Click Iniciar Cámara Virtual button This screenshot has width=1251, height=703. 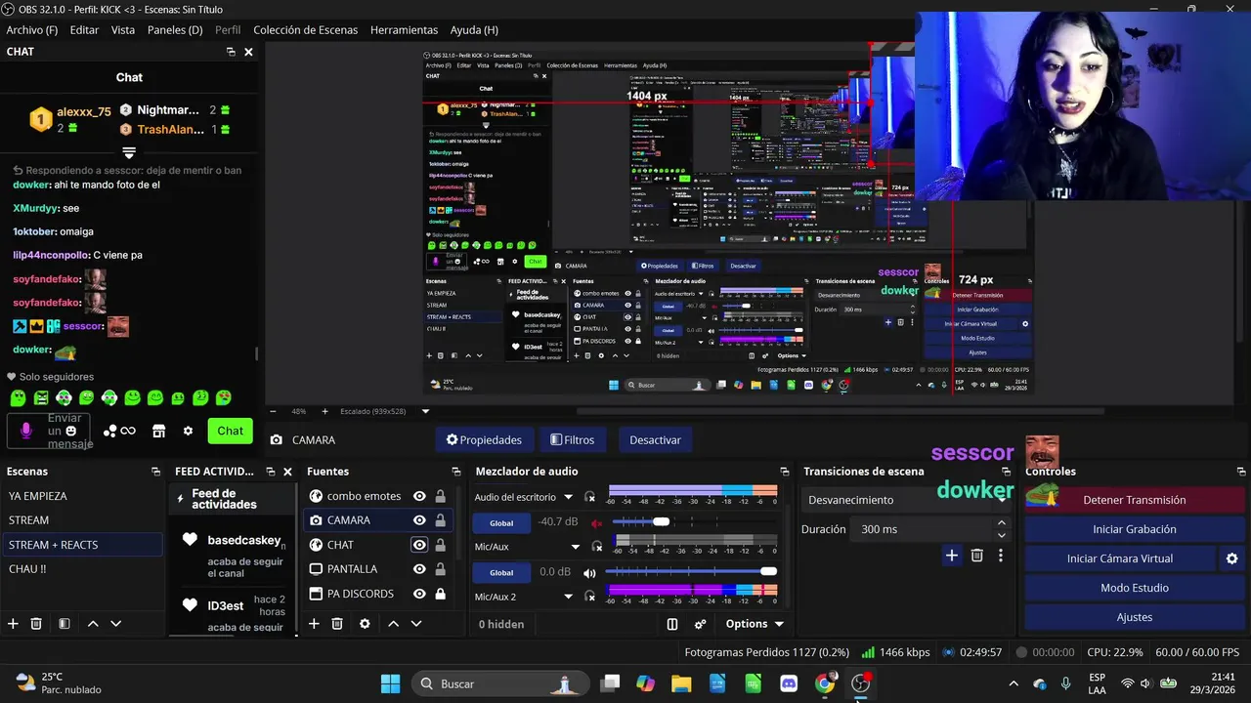coord(1120,558)
